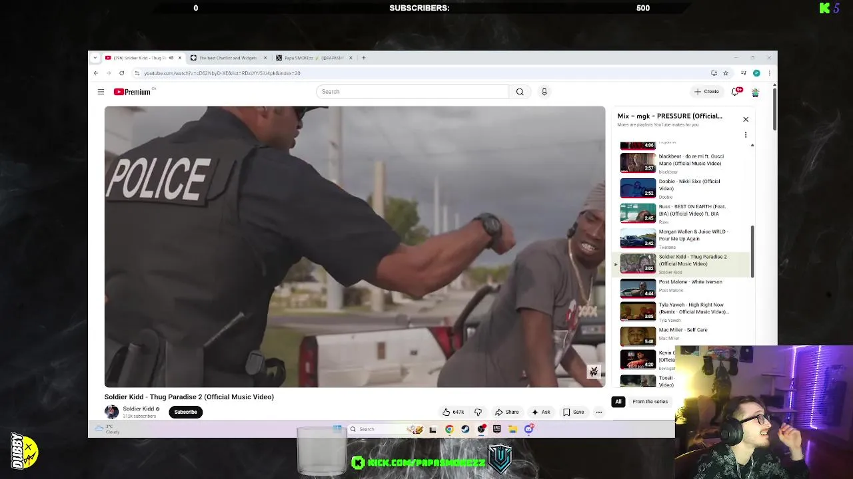
Task: Subscribe to Soldier Kidd
Action: (x=186, y=412)
